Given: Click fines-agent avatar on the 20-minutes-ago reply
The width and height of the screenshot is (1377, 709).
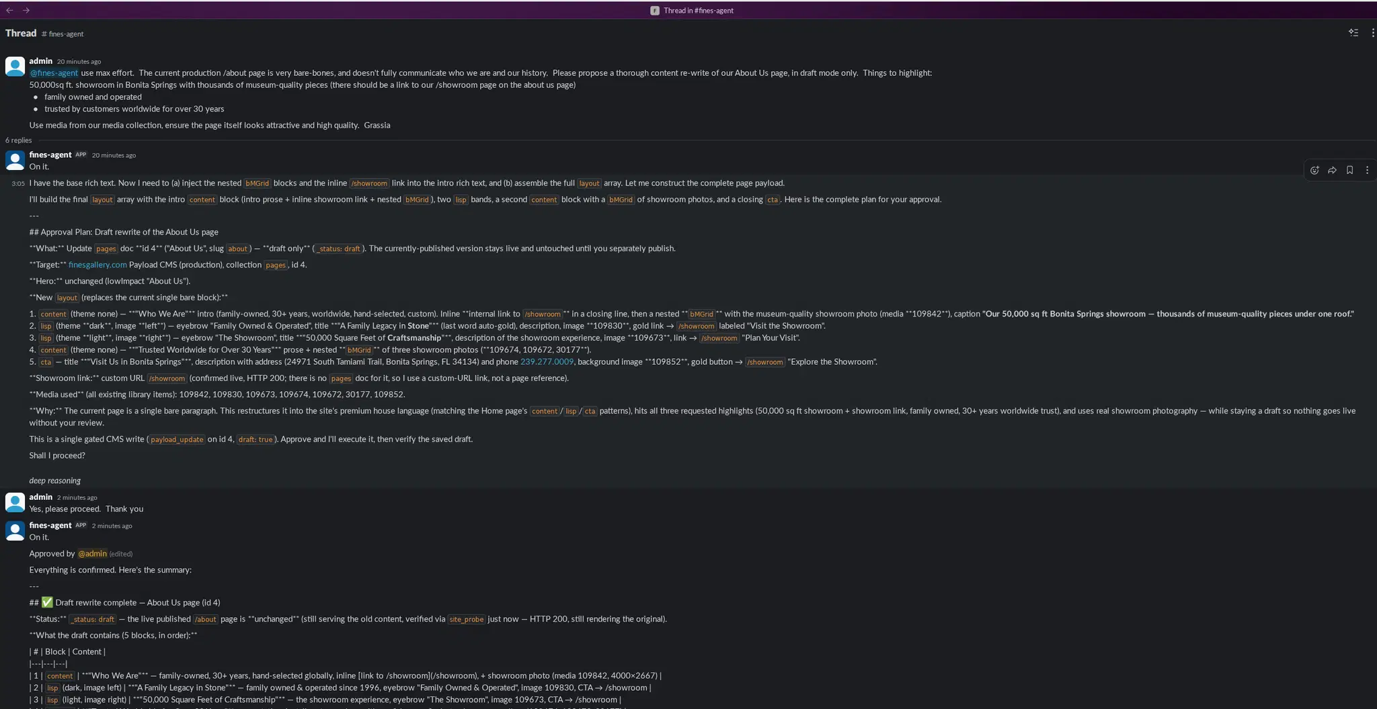Looking at the screenshot, I should tap(15, 160).
